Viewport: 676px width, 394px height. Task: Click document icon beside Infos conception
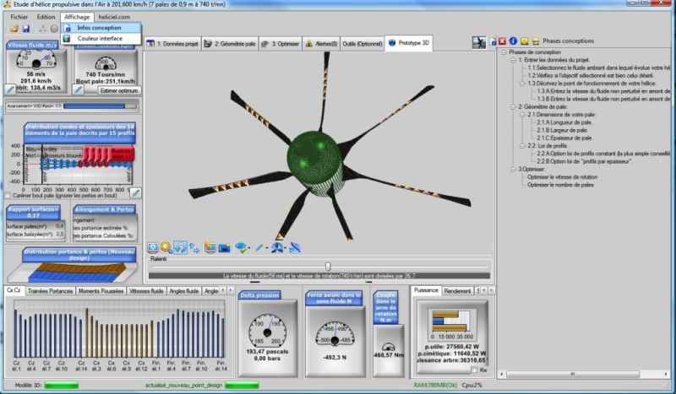point(68,28)
